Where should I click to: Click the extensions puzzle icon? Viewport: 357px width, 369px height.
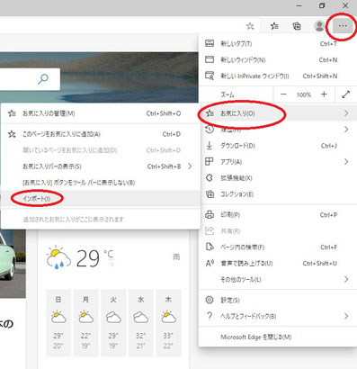point(210,178)
